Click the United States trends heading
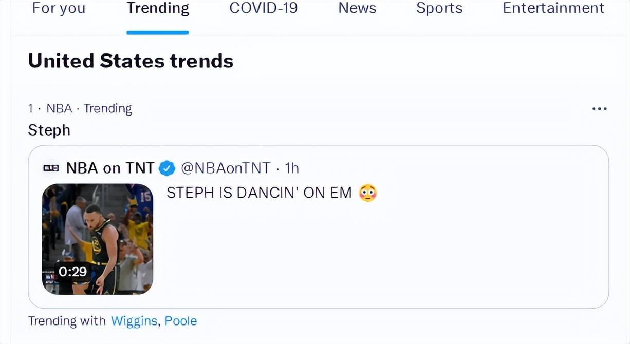Viewport: 630px width, 344px height. [x=131, y=61]
